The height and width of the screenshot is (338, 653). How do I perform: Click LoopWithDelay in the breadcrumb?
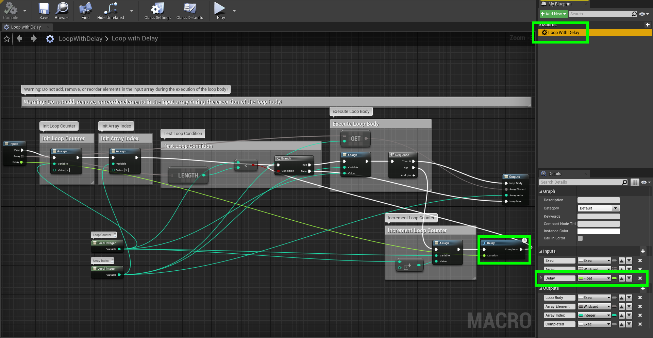(x=80, y=39)
